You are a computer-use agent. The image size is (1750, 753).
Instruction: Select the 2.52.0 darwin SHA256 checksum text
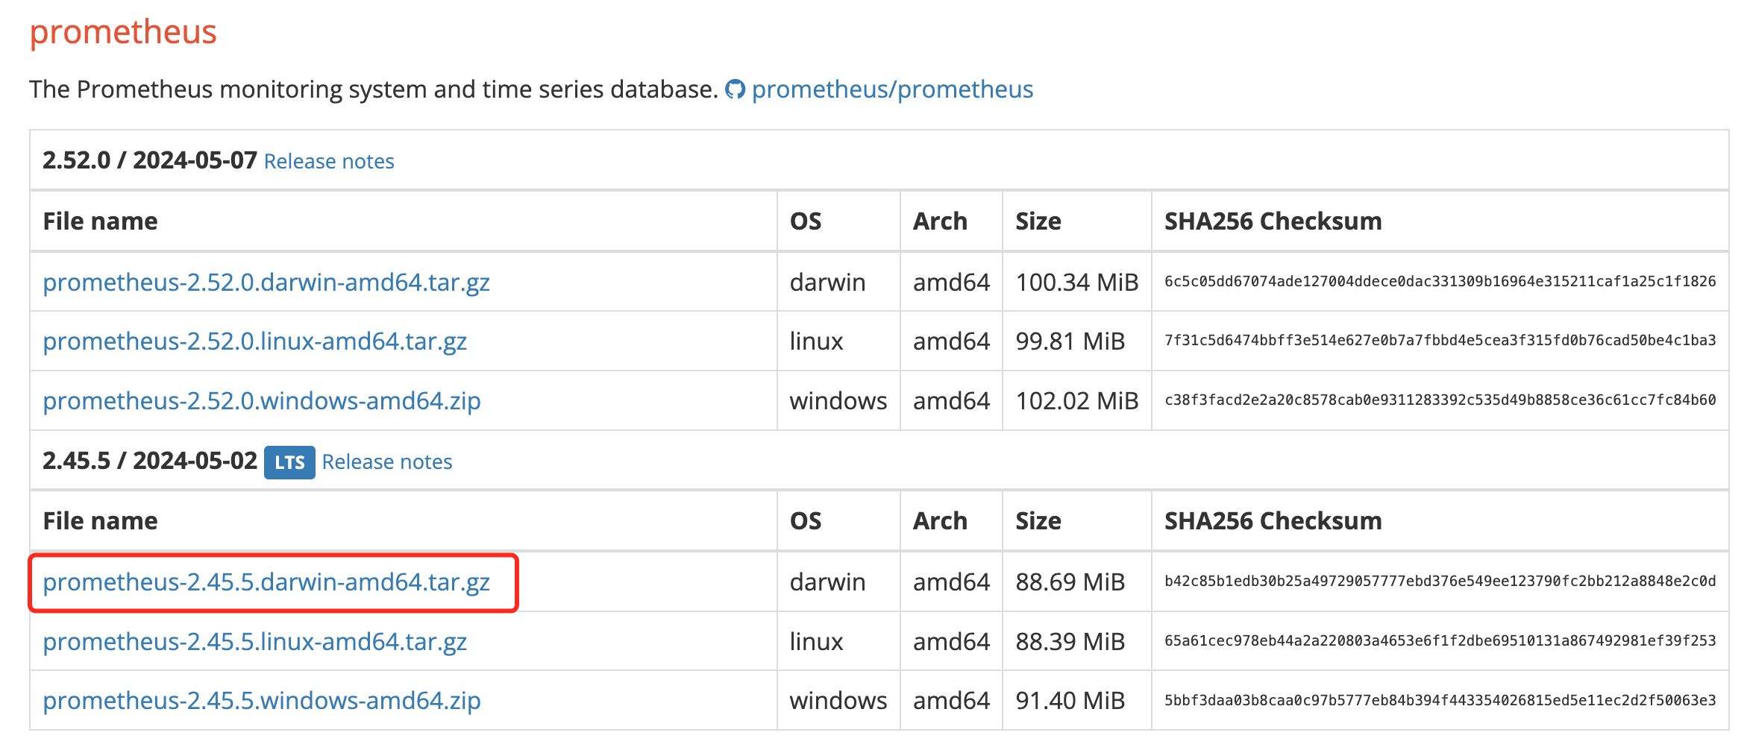click(1440, 281)
